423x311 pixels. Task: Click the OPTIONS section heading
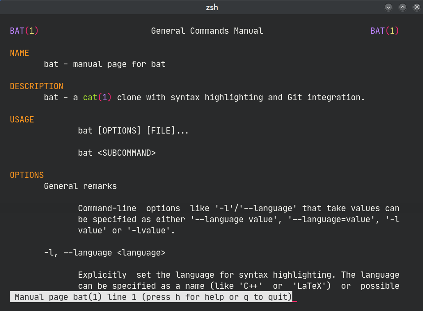click(27, 175)
